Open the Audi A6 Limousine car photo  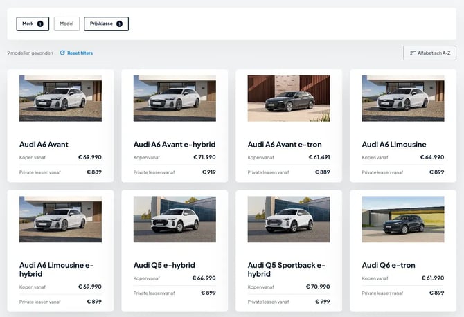(x=403, y=98)
